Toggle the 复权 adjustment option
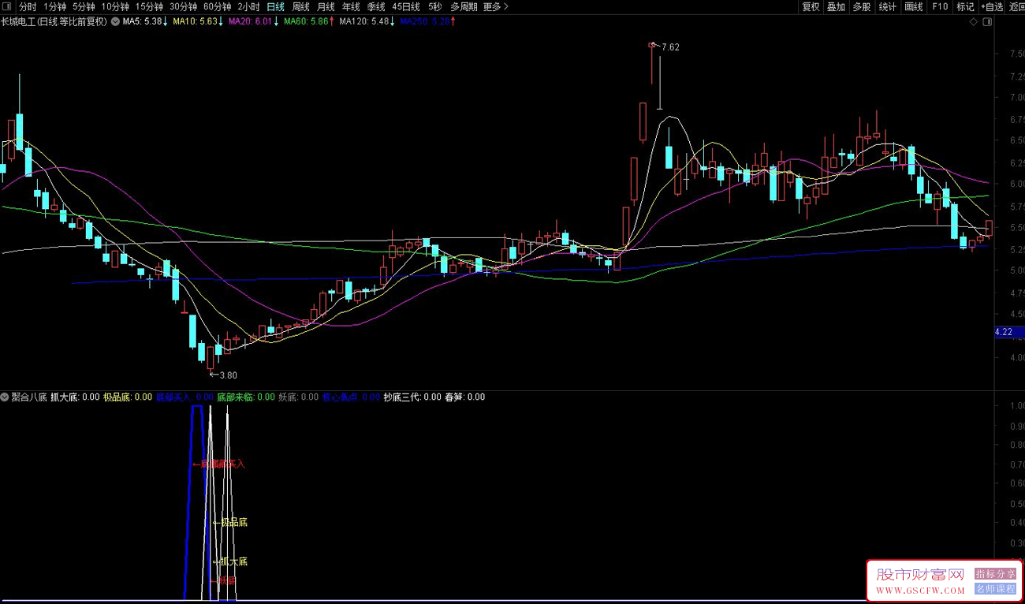 click(x=811, y=7)
